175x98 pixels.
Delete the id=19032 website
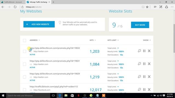[149, 51]
